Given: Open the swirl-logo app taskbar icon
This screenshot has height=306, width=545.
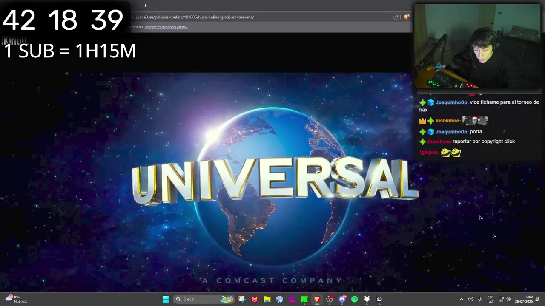Looking at the screenshot, I should pyautogui.click(x=279, y=299).
